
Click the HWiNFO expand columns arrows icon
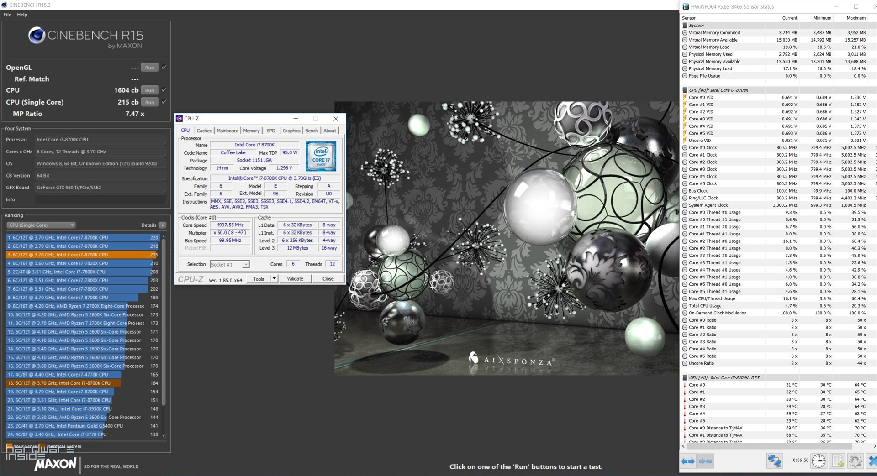688,461
